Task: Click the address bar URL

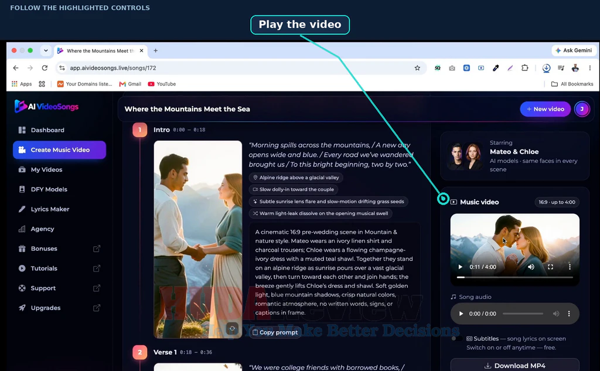Action: click(113, 68)
